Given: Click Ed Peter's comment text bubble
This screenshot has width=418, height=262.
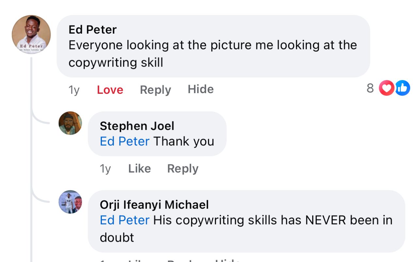Looking at the screenshot, I should point(212,54).
